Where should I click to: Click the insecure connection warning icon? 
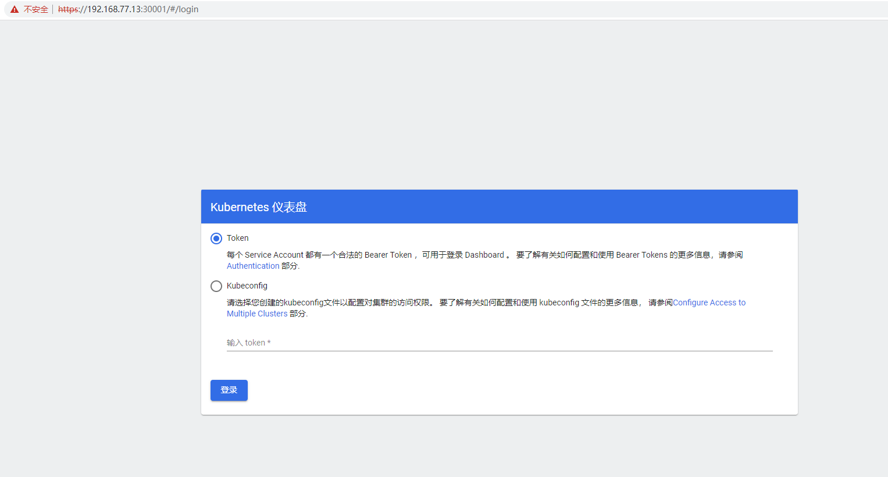tap(15, 9)
